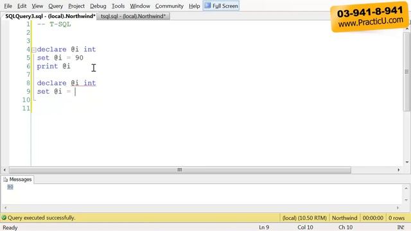This screenshot has height=231, width=411.
Task: Click editor horizontal scrollbar left arrow
Action: (4, 170)
